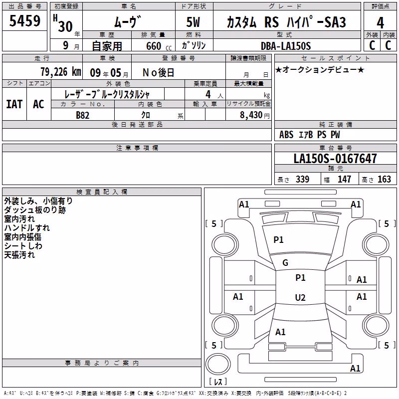399x399 pixels.
Task: Click the car name ムーヴ
Action: click(128, 22)
